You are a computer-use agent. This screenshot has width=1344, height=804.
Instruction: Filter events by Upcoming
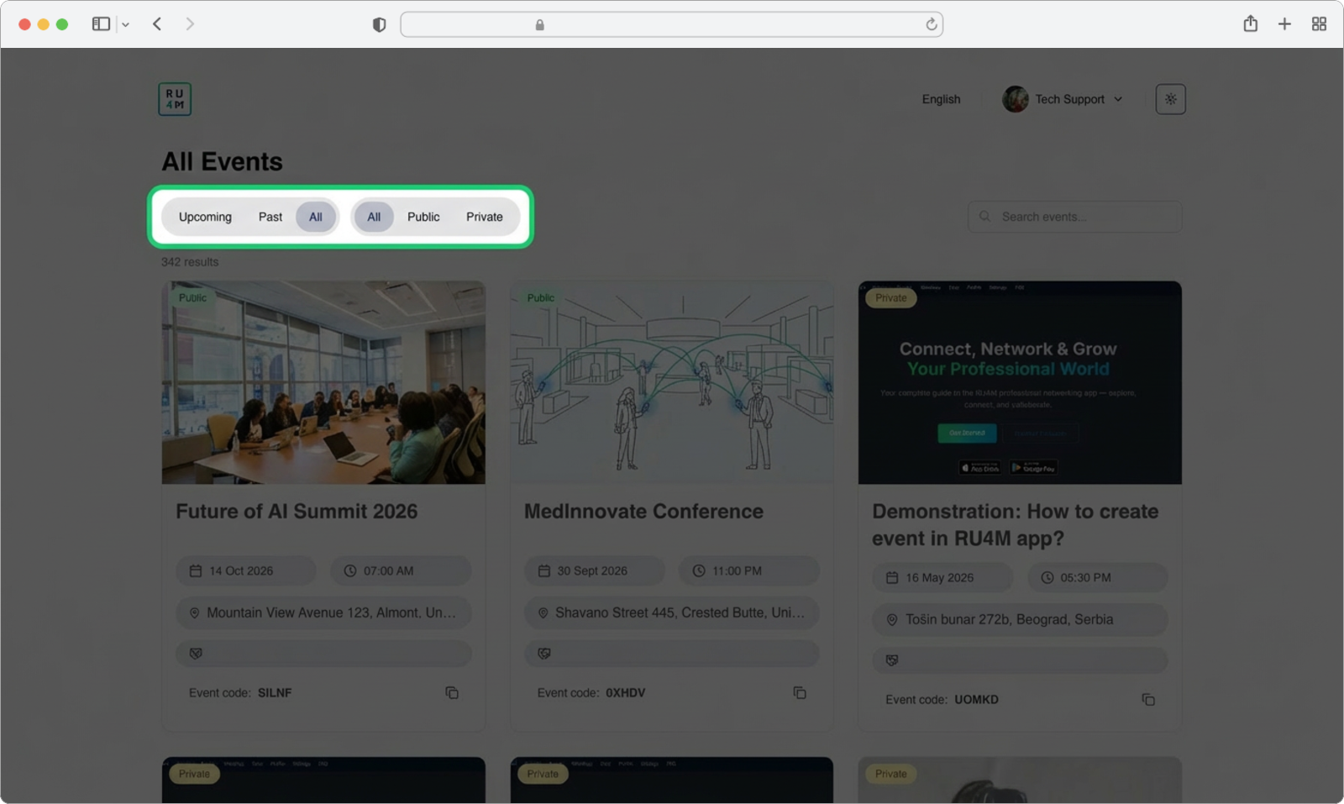pos(205,217)
